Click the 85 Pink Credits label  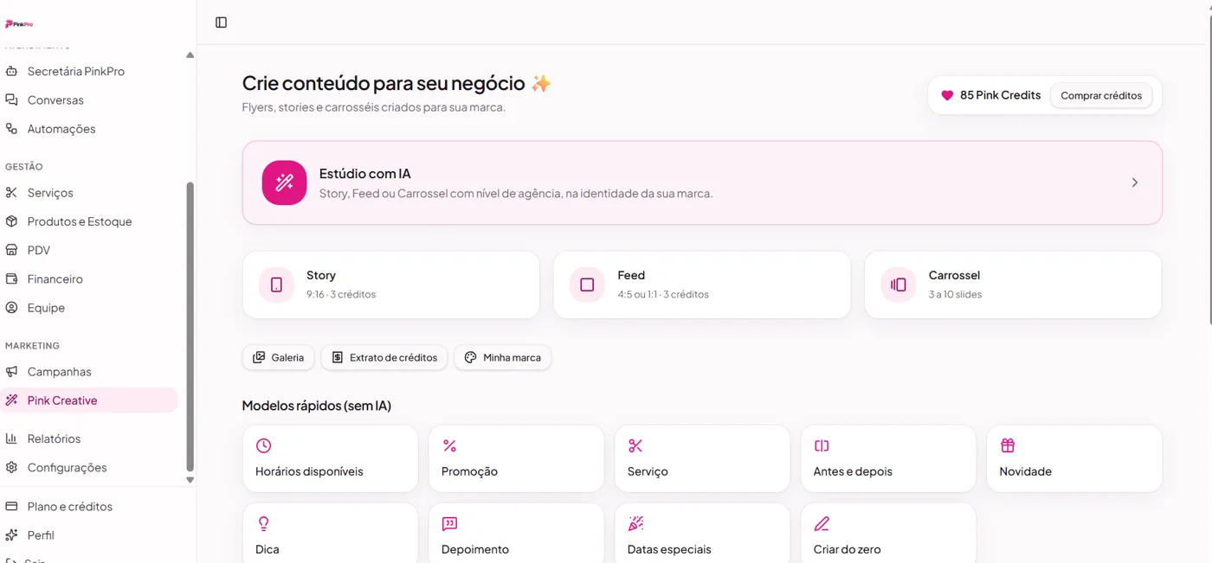(x=1000, y=95)
